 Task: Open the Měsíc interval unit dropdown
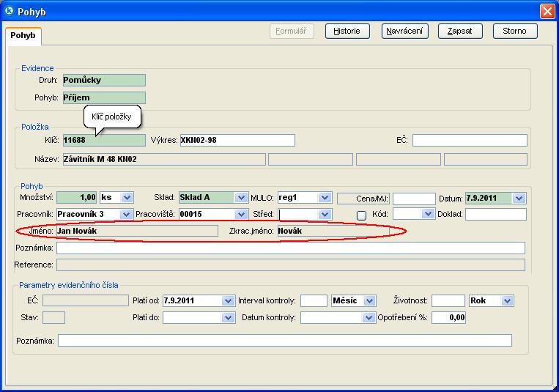370,300
